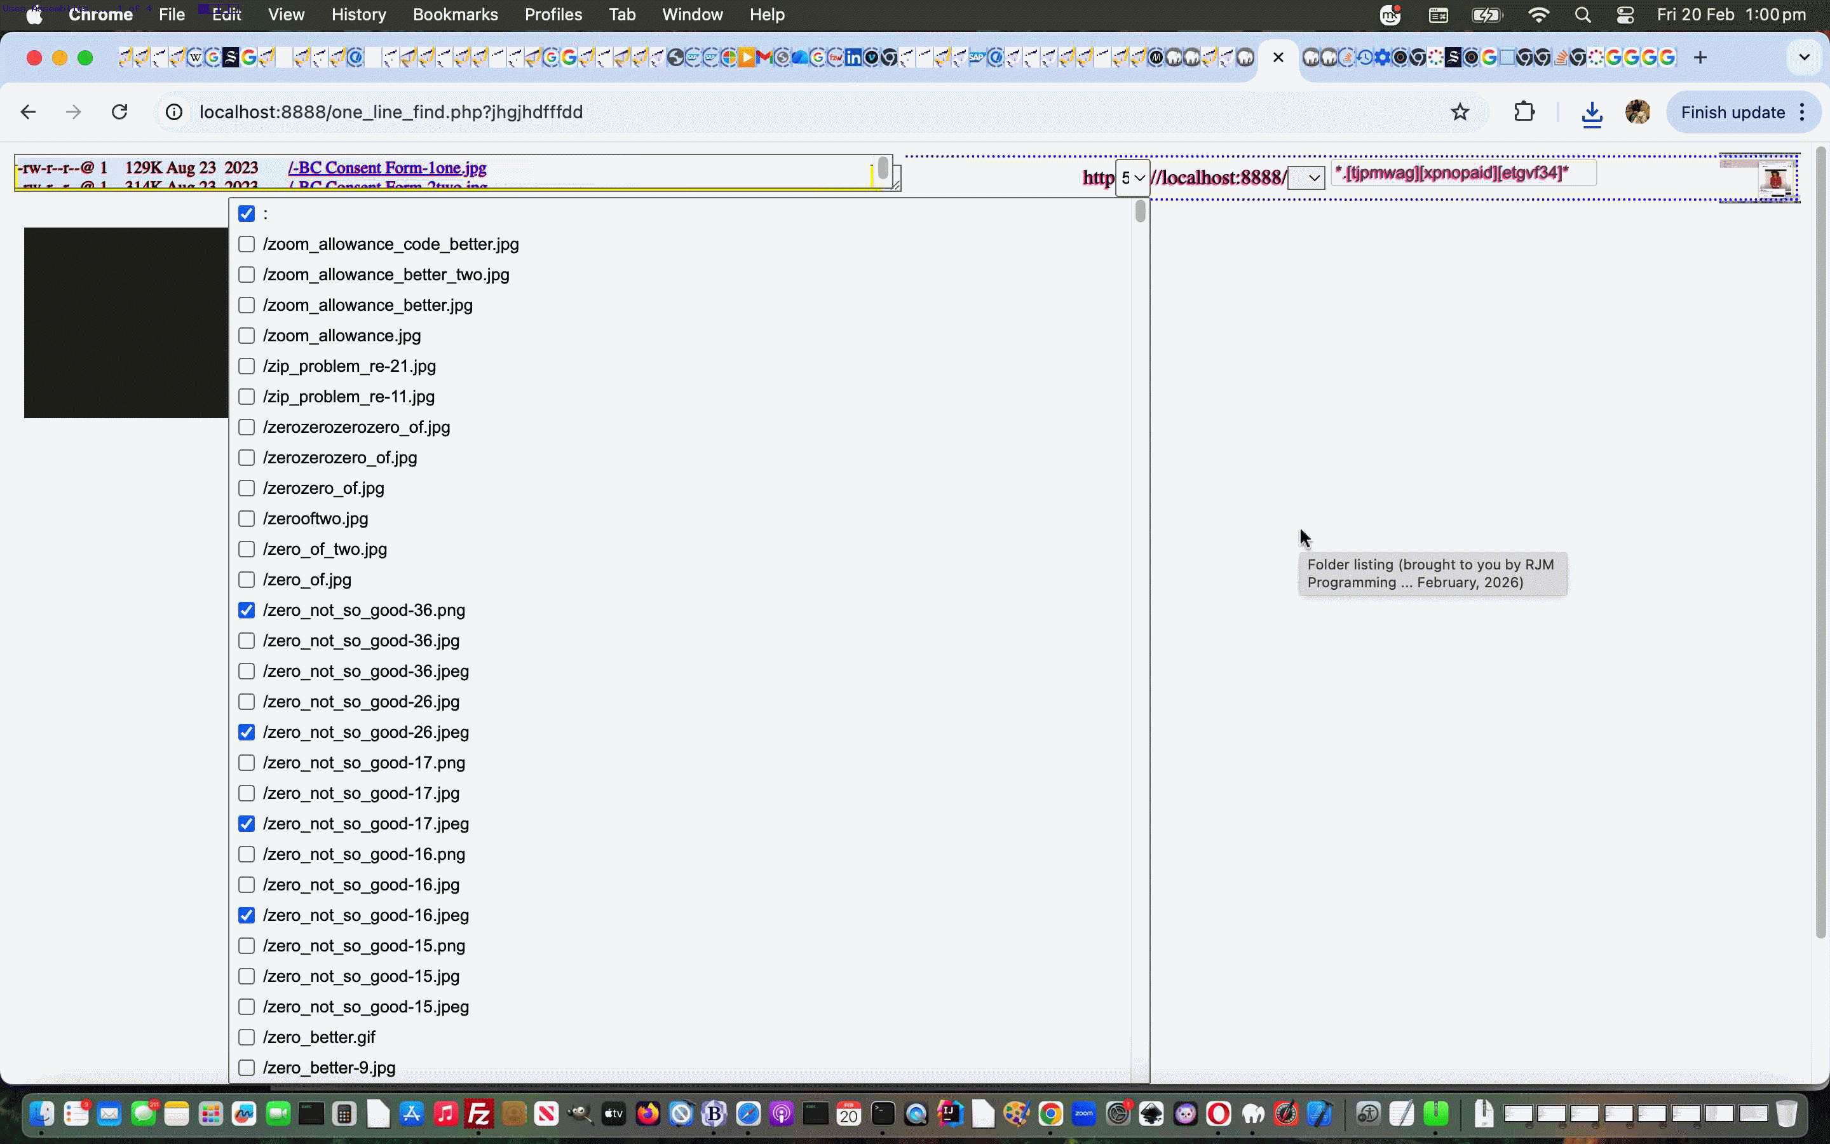
Task: Uncheck /zero_not_so_good-26.jpeg
Action: [247, 732]
